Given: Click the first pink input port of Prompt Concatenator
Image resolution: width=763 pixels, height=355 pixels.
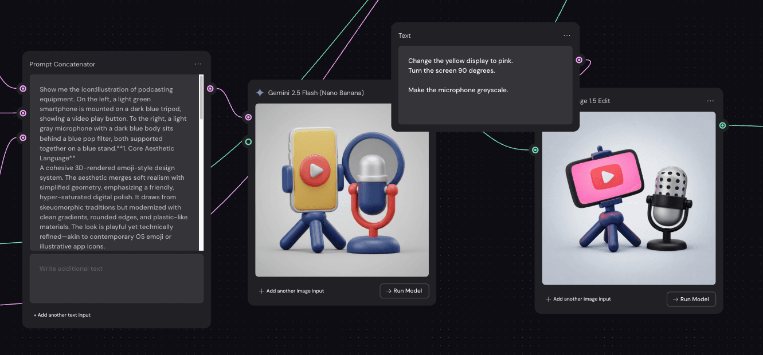Looking at the screenshot, I should (x=23, y=89).
